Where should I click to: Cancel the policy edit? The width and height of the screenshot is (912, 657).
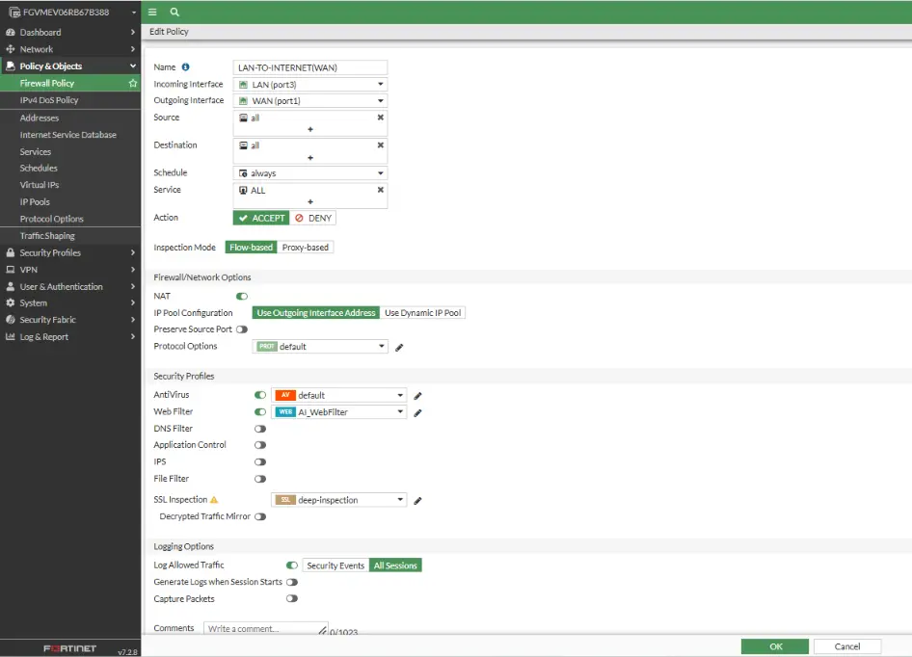click(x=846, y=646)
